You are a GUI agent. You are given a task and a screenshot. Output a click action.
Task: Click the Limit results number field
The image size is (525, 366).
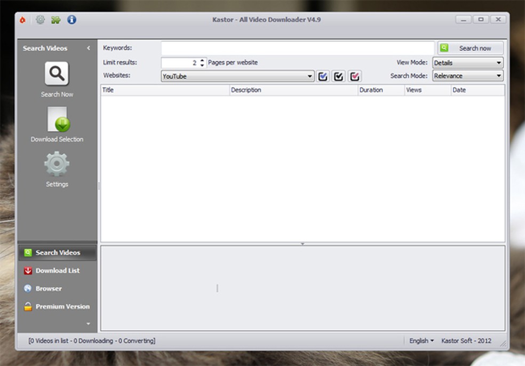tap(180, 62)
